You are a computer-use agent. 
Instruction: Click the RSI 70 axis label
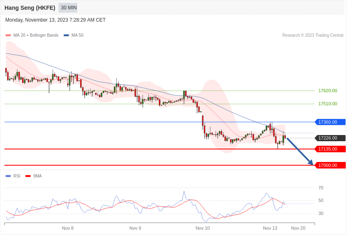click(x=321, y=188)
